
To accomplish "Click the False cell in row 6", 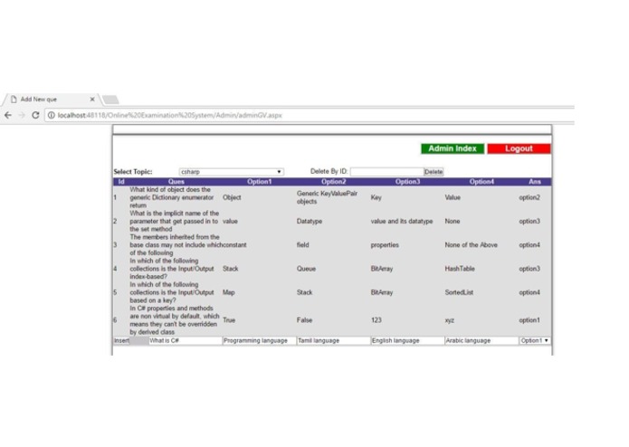I will point(304,320).
